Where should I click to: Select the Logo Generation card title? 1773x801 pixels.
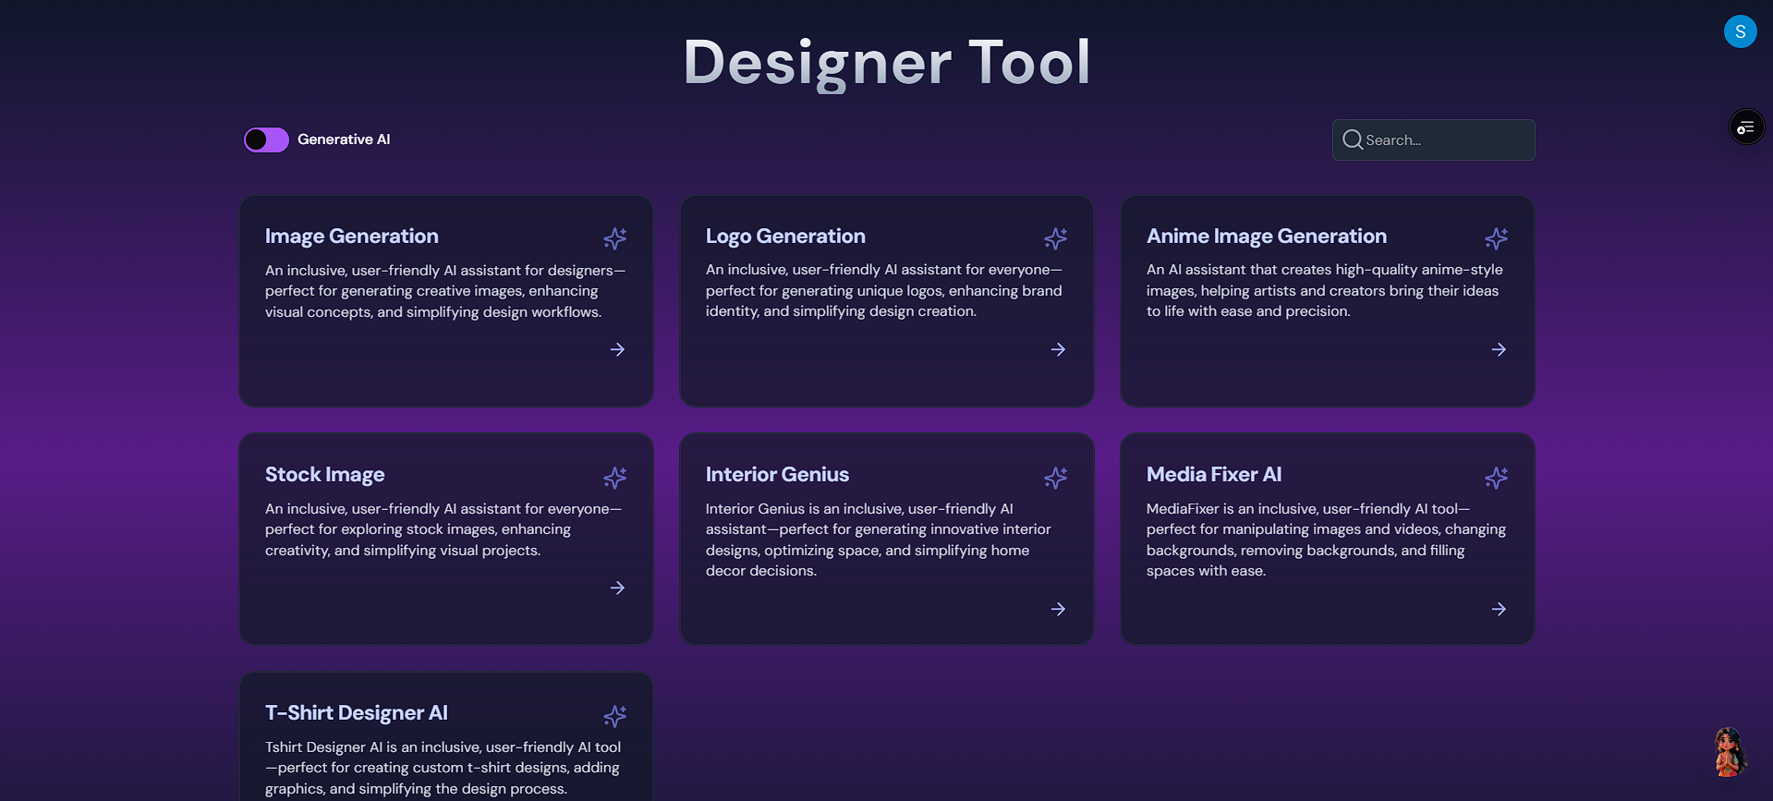coord(785,237)
